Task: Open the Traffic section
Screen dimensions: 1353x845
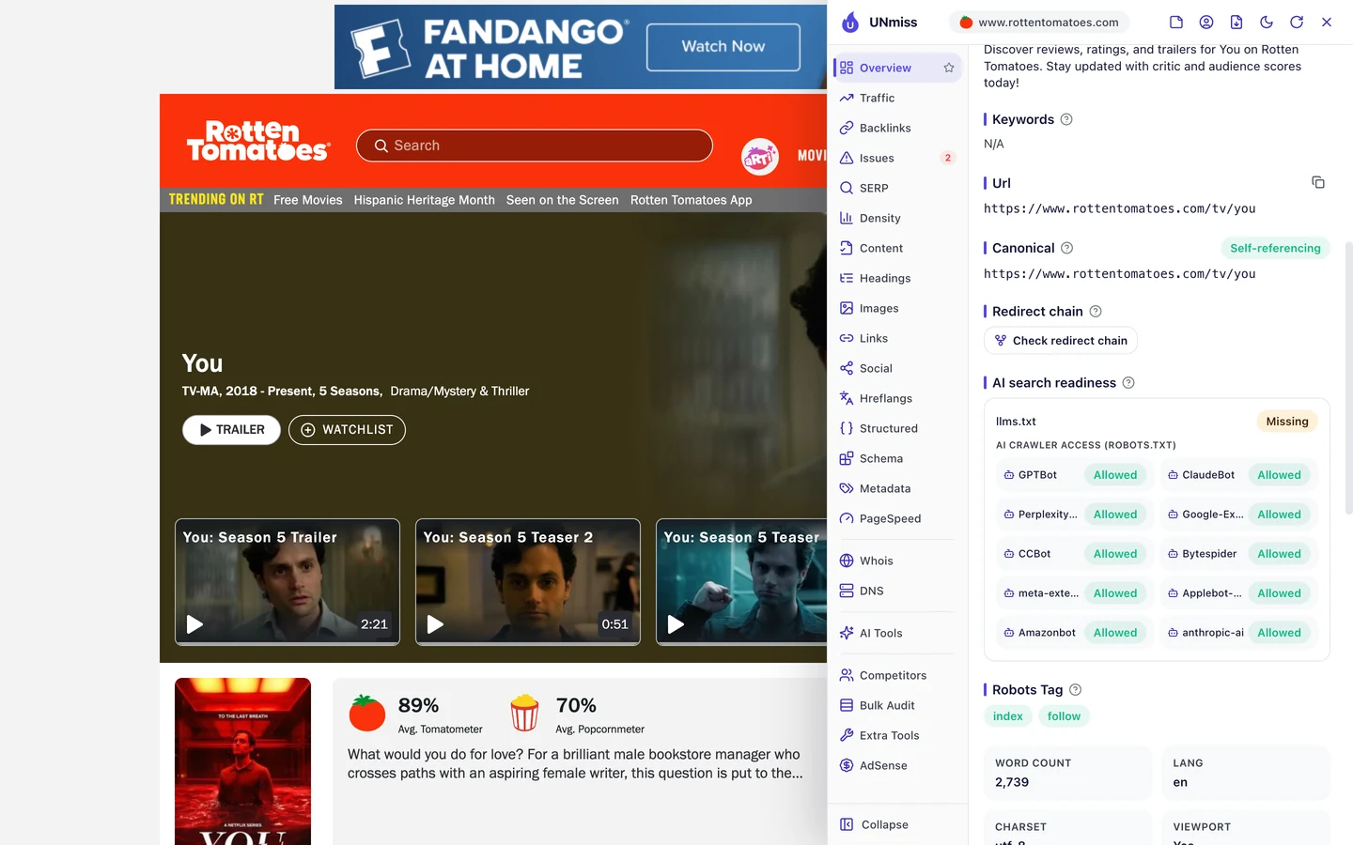Action: tap(897, 98)
